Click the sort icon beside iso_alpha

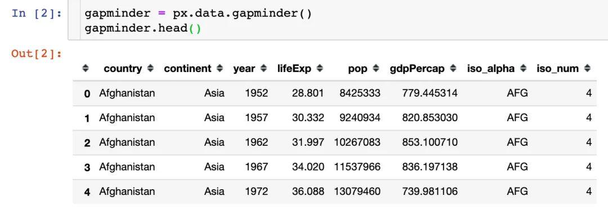coord(523,69)
